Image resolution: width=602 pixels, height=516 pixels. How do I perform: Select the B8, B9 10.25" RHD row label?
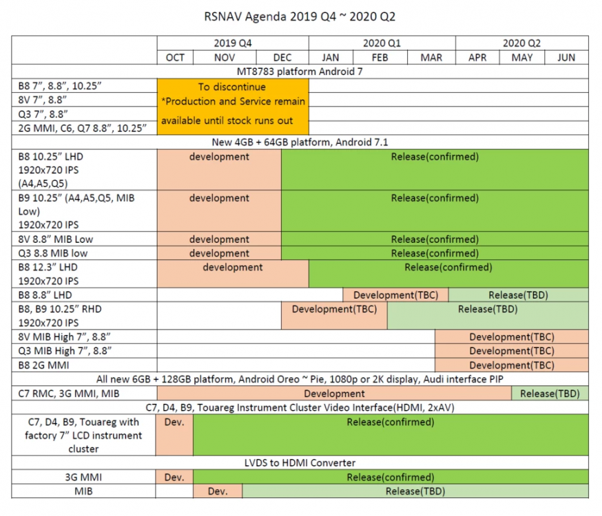pos(84,316)
